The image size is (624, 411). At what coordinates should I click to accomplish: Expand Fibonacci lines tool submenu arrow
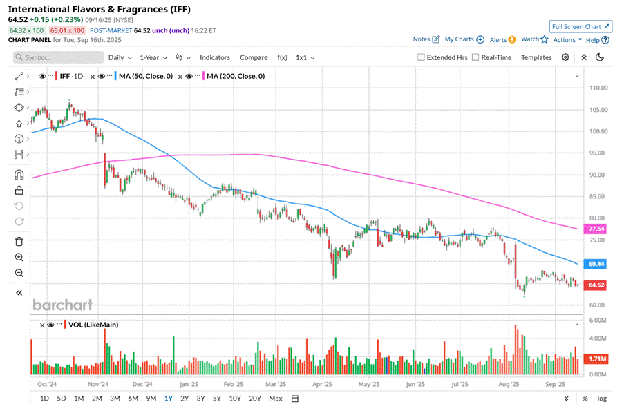(x=28, y=92)
